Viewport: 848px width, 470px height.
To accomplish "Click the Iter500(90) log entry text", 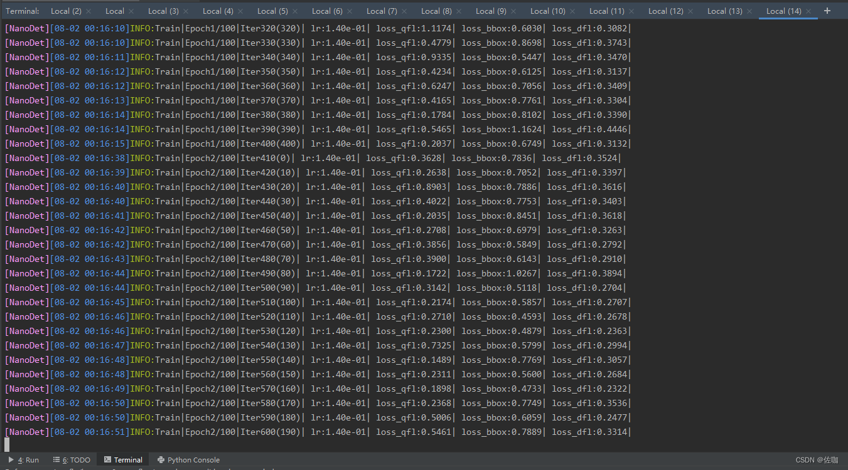I will (x=269, y=288).
